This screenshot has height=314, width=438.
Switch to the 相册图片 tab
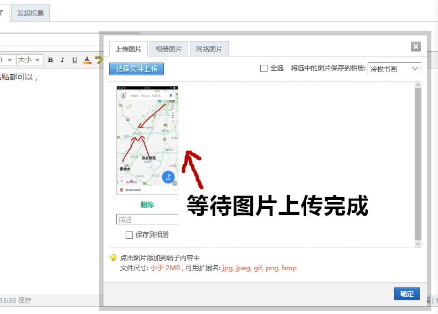point(169,49)
